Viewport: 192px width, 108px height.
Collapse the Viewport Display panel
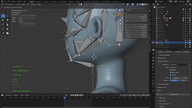pyautogui.click(x=163, y=61)
